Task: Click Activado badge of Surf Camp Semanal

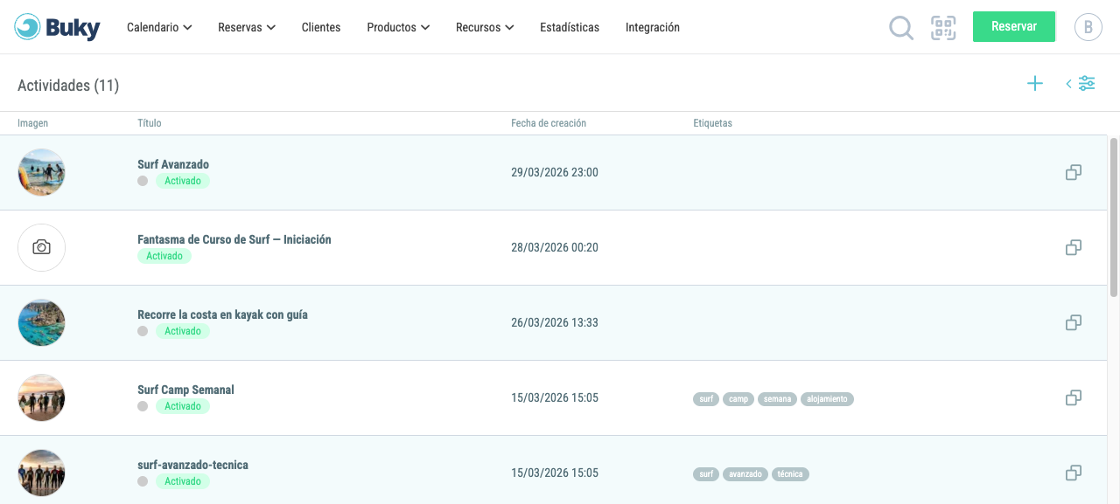Action: [183, 406]
